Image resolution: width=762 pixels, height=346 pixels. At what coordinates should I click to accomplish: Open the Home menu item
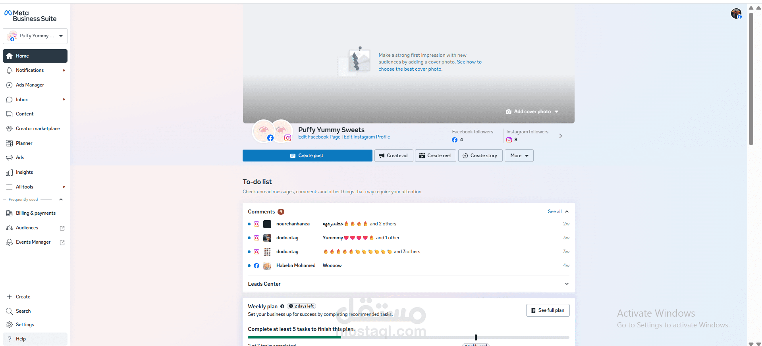pyautogui.click(x=35, y=56)
